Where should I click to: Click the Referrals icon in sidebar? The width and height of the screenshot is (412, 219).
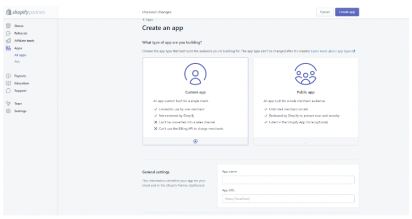tap(8, 33)
